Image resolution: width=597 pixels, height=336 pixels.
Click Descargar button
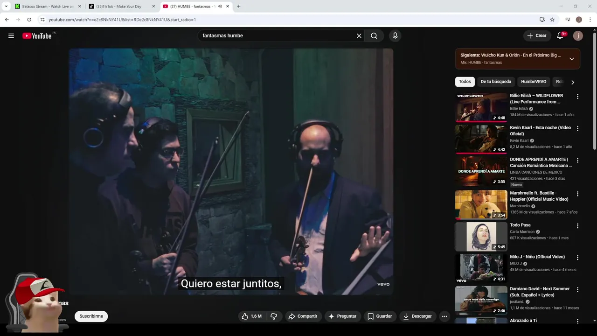click(x=417, y=316)
